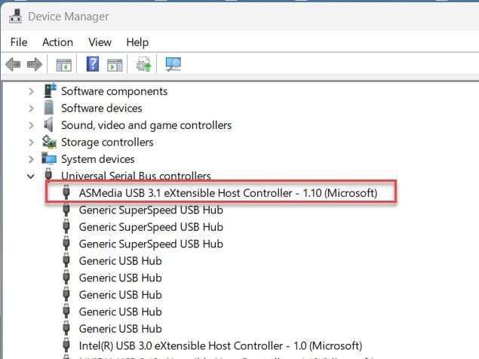This screenshot has height=359, width=479.
Task: Click the Back arrow toolbar icon
Action: click(13, 64)
